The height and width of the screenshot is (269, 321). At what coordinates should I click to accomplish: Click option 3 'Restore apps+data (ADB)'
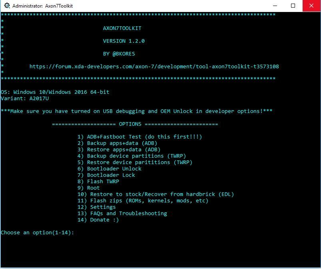tap(119, 149)
